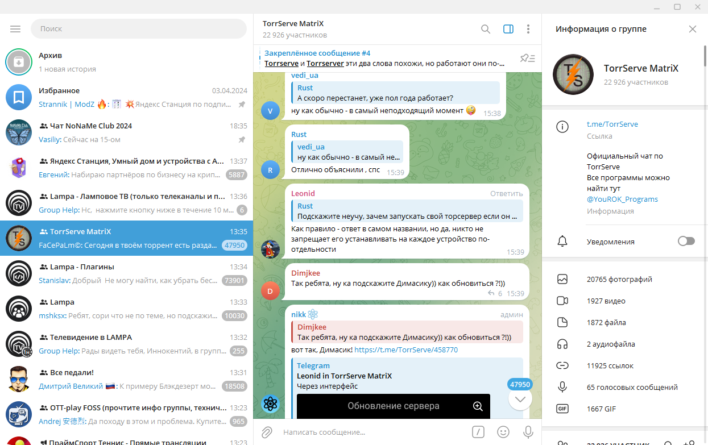The height and width of the screenshot is (445, 708).
Task: Click the OTT-play FOSS chat avatar
Action: [19, 414]
